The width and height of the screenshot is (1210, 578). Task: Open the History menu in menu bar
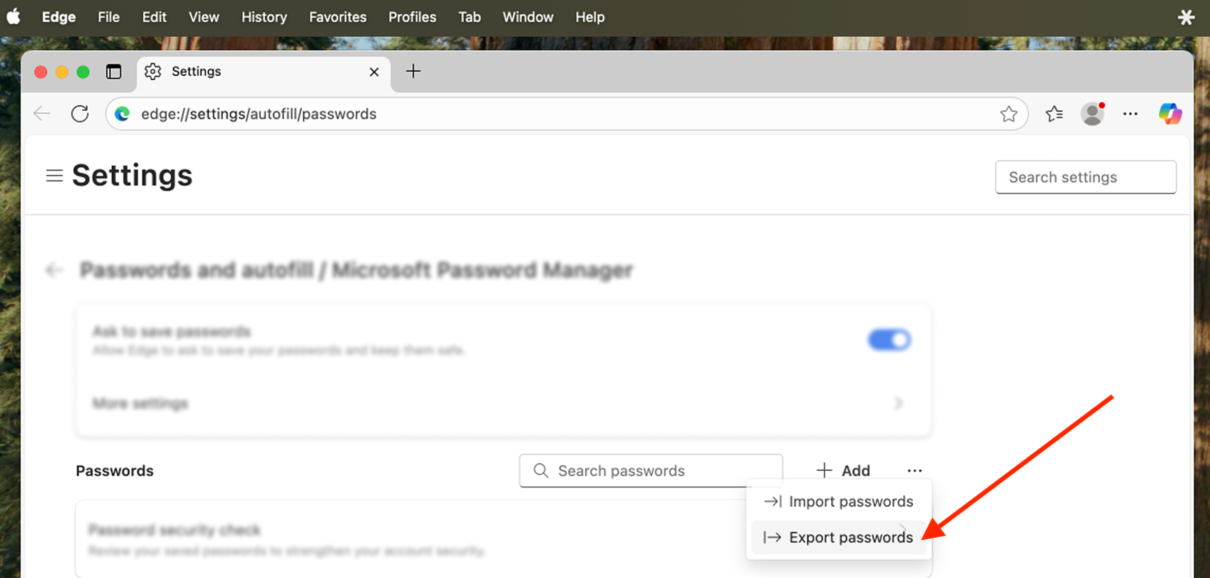(x=264, y=17)
